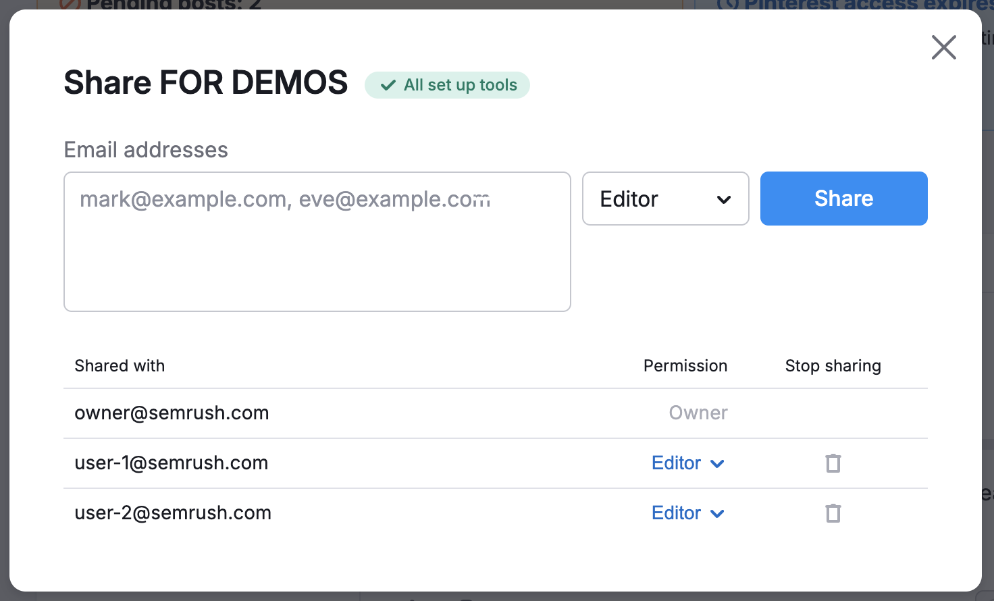Click the "Shared with" column header
Viewport: 994px width, 601px height.
click(x=120, y=366)
